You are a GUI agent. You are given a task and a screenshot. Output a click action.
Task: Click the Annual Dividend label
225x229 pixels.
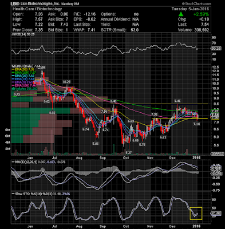(x=116, y=19)
